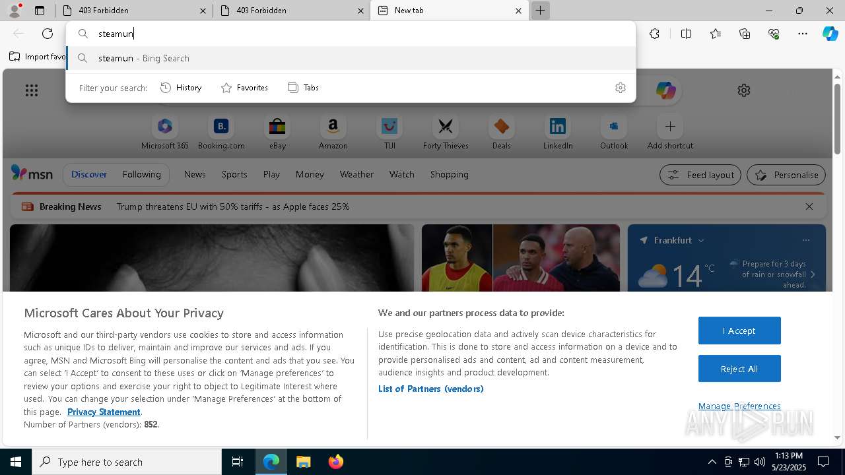Image resolution: width=845 pixels, height=475 pixels.
Task: Open the Amazon shortcut
Action: tap(333, 132)
